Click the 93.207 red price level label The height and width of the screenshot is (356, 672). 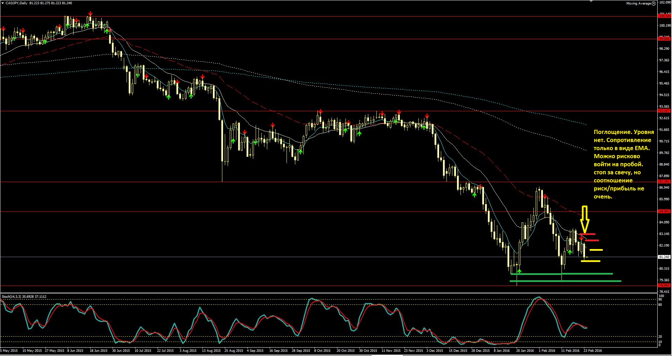point(665,111)
